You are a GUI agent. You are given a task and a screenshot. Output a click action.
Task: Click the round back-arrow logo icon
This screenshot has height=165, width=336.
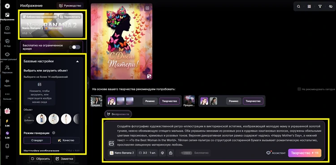coord(7,6)
